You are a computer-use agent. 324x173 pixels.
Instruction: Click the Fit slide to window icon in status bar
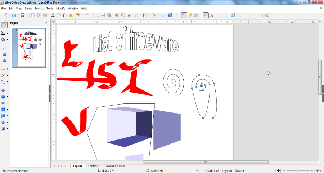pos(278,171)
